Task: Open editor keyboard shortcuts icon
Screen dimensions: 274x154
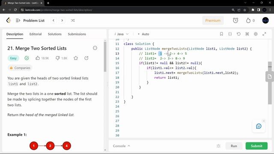Action: coord(247,34)
